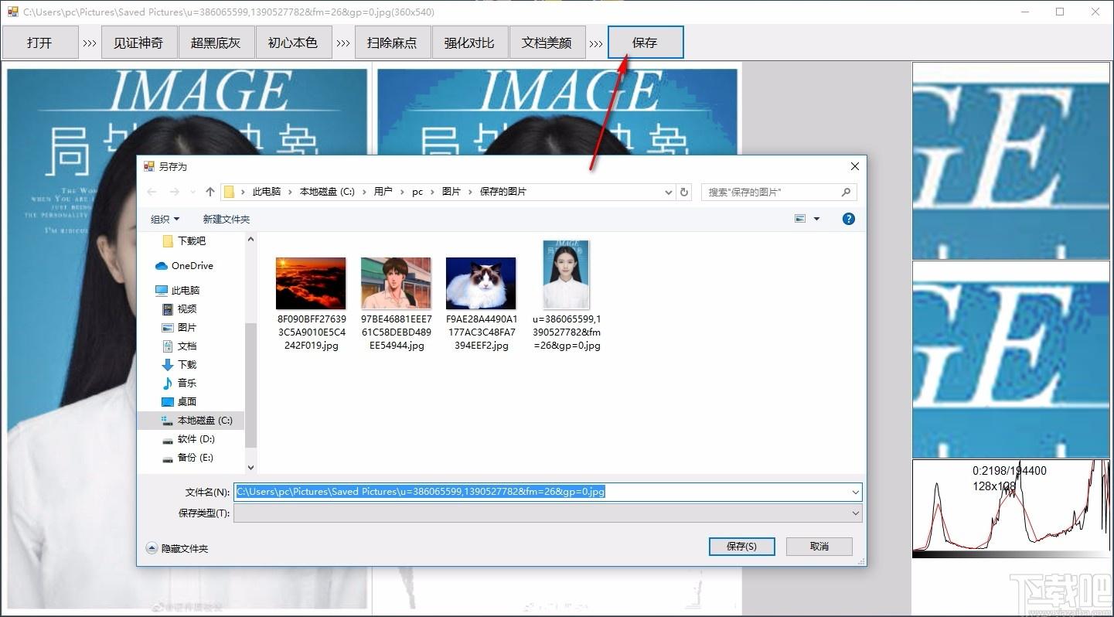Click 用户 in the address breadcrumb
Screen dimensions: 1114x617
pos(383,192)
